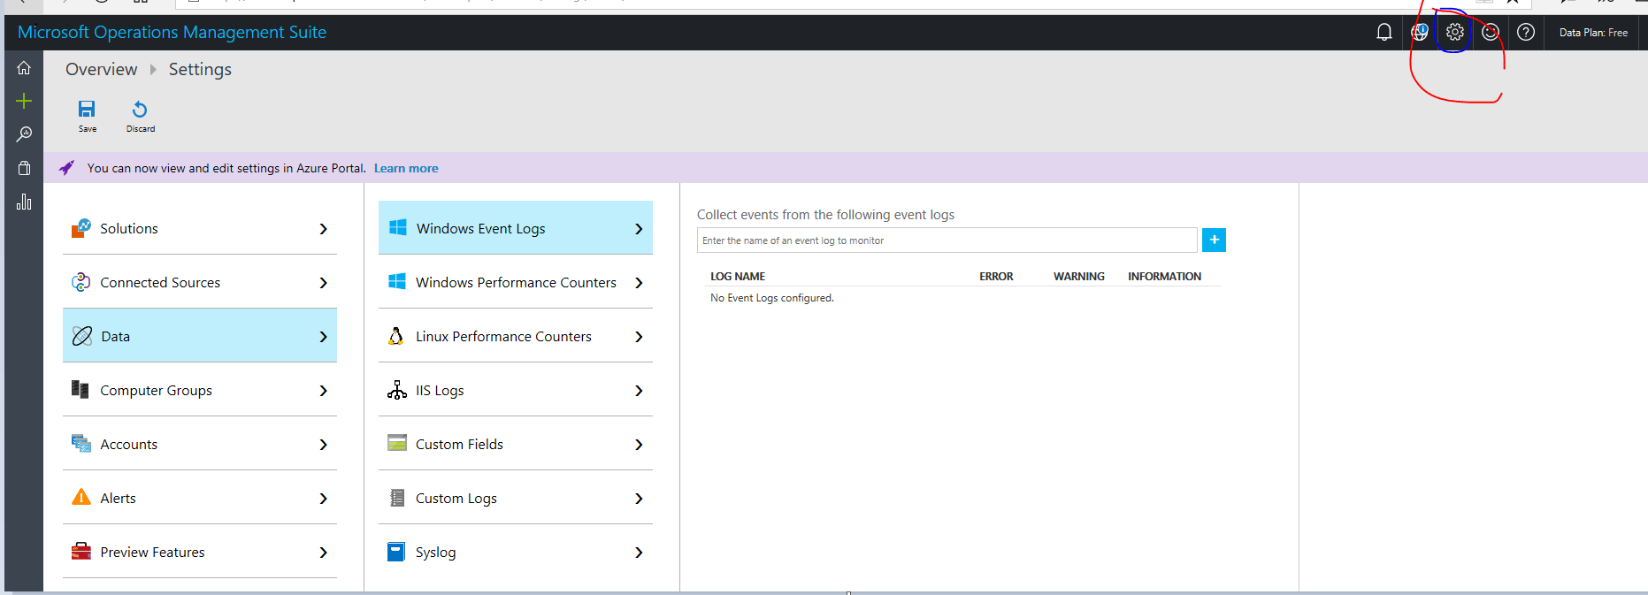
Task: Open the help question mark icon
Action: (x=1526, y=33)
